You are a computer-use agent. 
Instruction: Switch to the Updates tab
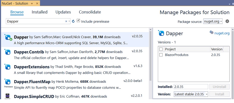(x=63, y=12)
